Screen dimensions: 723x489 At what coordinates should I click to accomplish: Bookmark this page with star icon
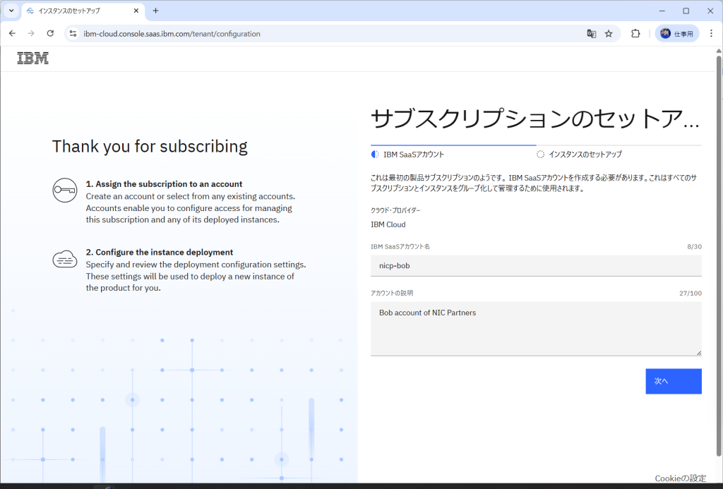pyautogui.click(x=609, y=34)
